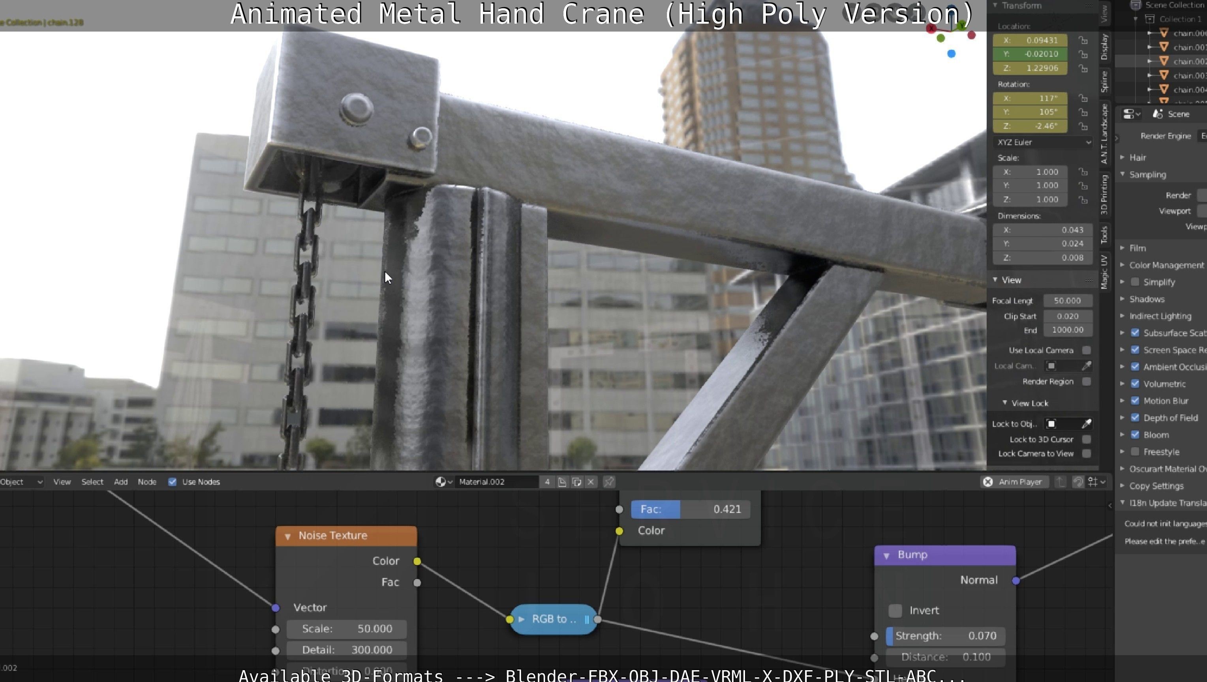Disable the Depth of Field checkbox
1207x682 pixels.
1135,418
